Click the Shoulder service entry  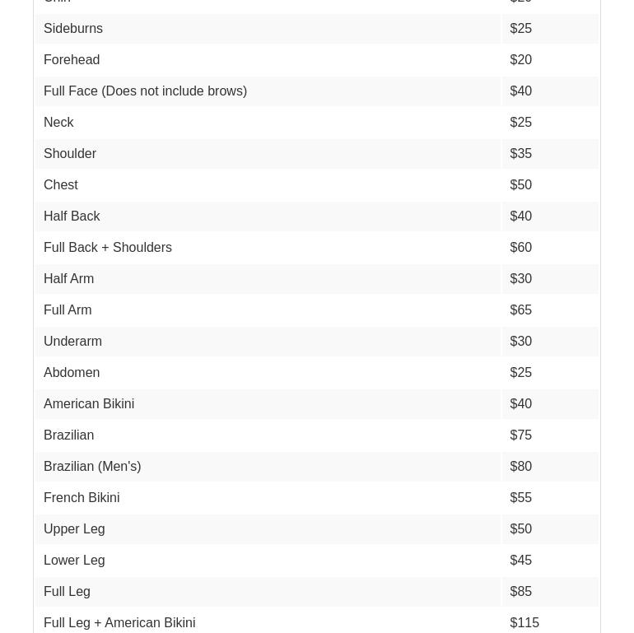pos(70,154)
